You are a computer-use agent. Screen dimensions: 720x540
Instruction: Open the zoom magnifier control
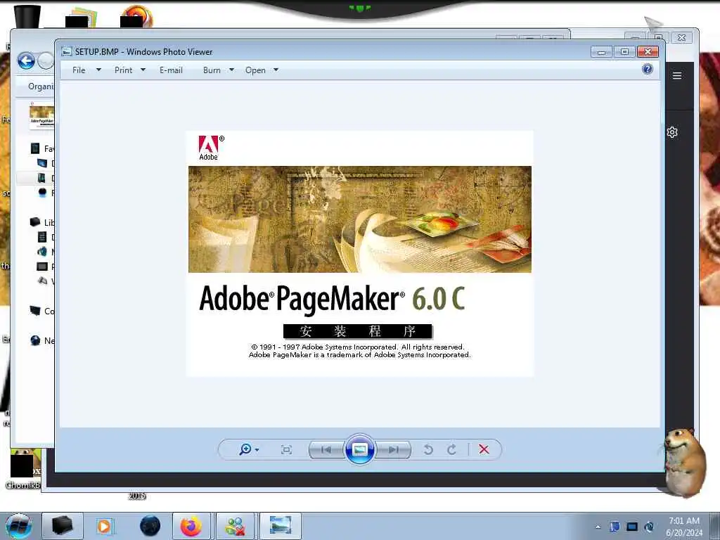[x=245, y=449]
